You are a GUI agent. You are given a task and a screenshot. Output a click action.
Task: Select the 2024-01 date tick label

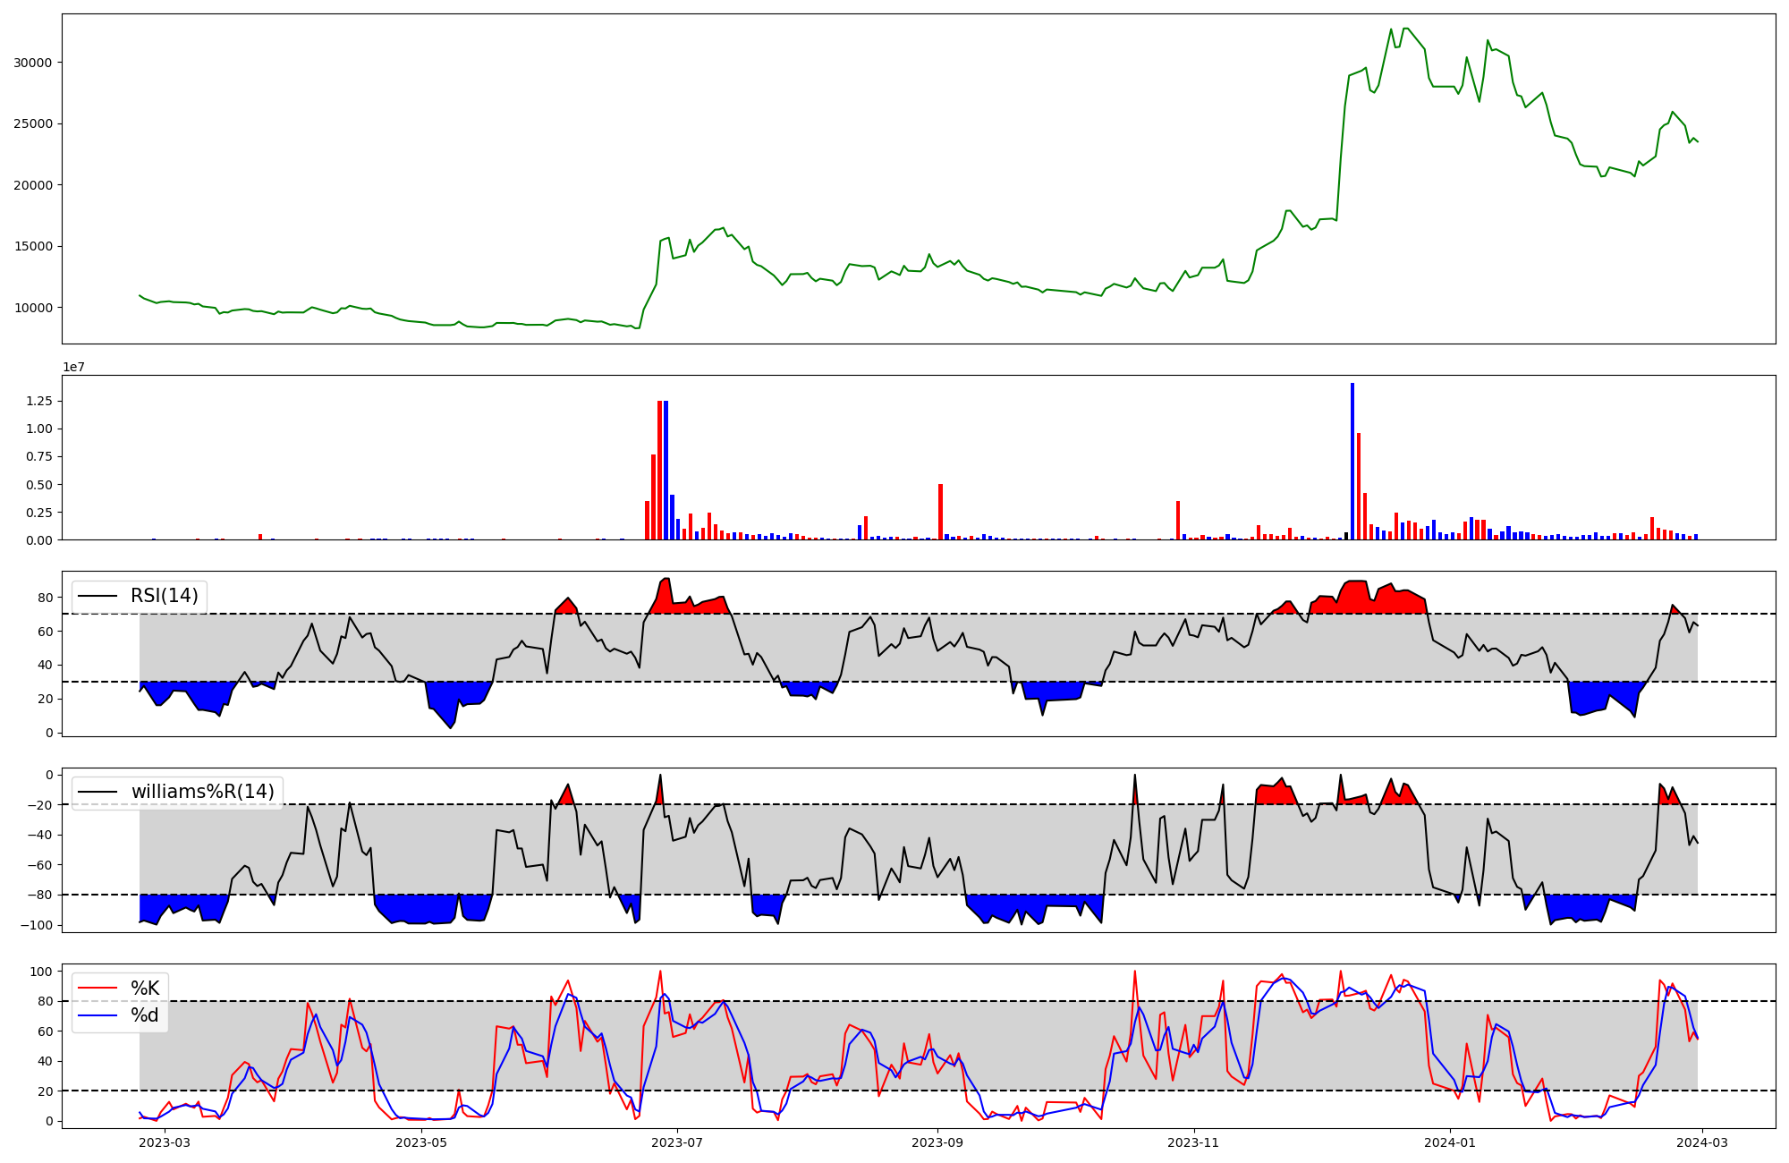coord(1449,1142)
